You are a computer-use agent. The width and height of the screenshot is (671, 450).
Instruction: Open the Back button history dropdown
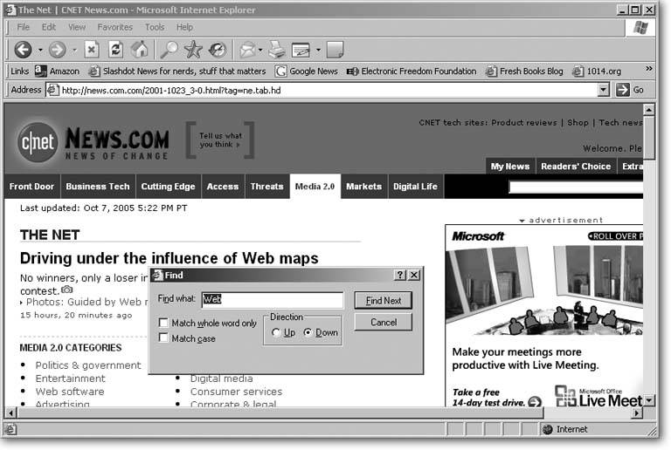[40, 51]
